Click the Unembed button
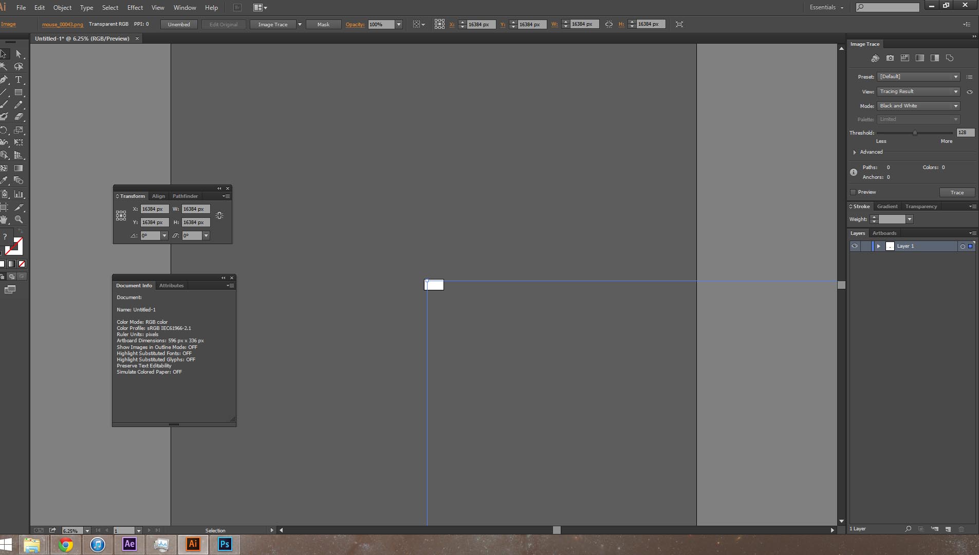This screenshot has width=979, height=555. pos(179,25)
